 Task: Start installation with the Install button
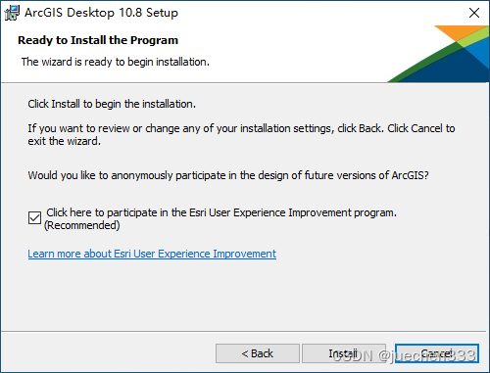tap(344, 353)
